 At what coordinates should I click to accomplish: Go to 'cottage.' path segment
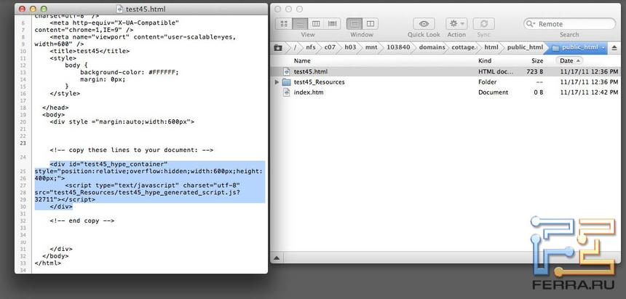pyautogui.click(x=464, y=47)
